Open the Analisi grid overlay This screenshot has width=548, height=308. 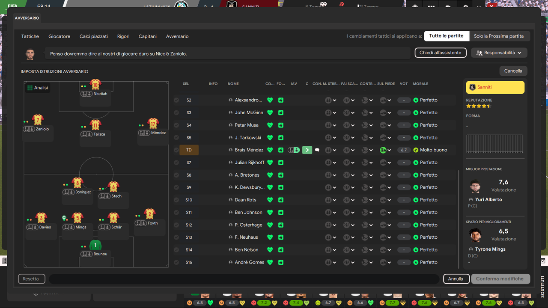coord(37,88)
